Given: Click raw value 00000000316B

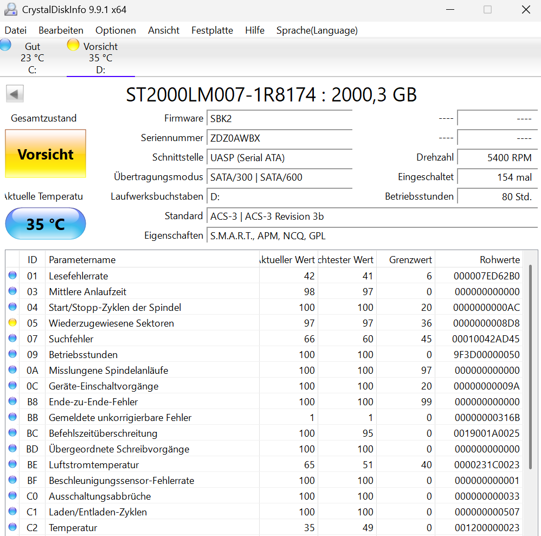Looking at the screenshot, I should tap(487, 418).
